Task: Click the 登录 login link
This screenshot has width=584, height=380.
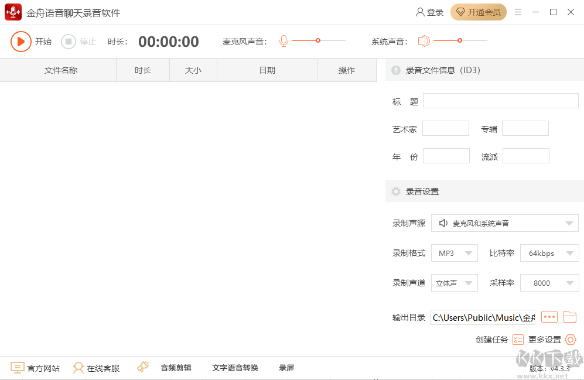Action: [x=429, y=12]
